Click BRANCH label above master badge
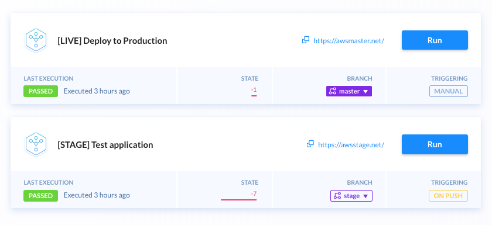This screenshot has height=225, width=492. (360, 78)
